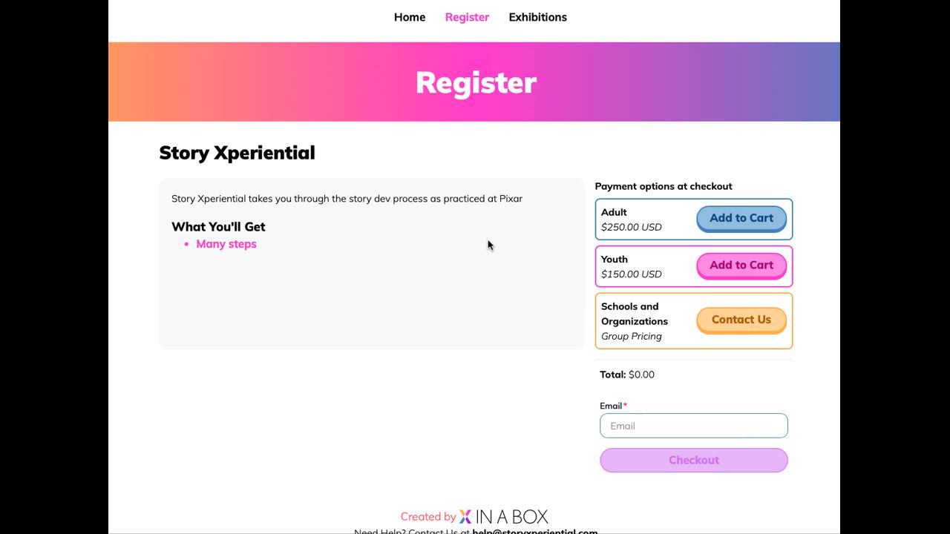Add the Adult ticket to cart
Screen dimensions: 950x534
[x=741, y=218]
